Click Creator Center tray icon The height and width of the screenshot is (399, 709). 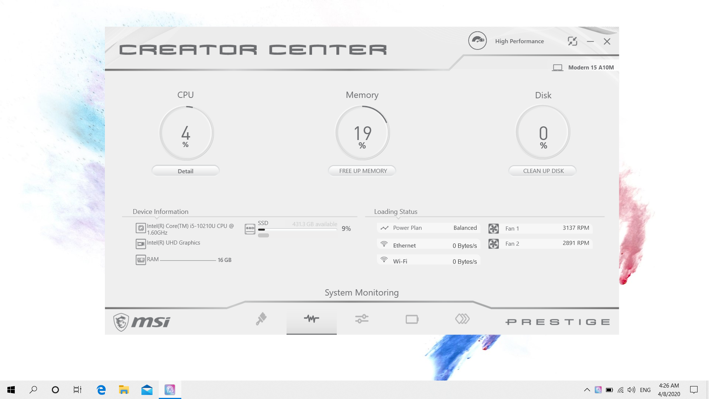coord(598,390)
